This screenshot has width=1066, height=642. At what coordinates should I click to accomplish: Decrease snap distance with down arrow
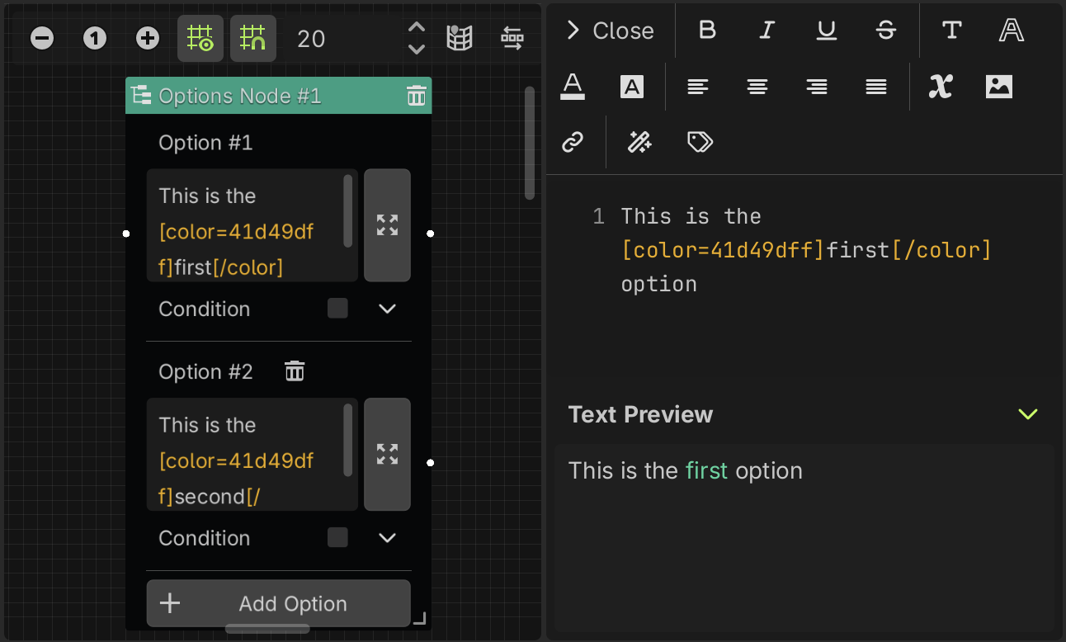click(x=417, y=50)
